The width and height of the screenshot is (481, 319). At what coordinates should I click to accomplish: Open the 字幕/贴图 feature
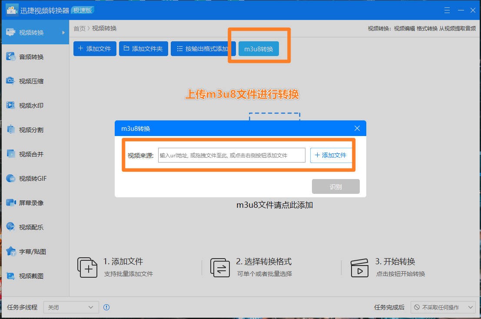[x=33, y=251]
